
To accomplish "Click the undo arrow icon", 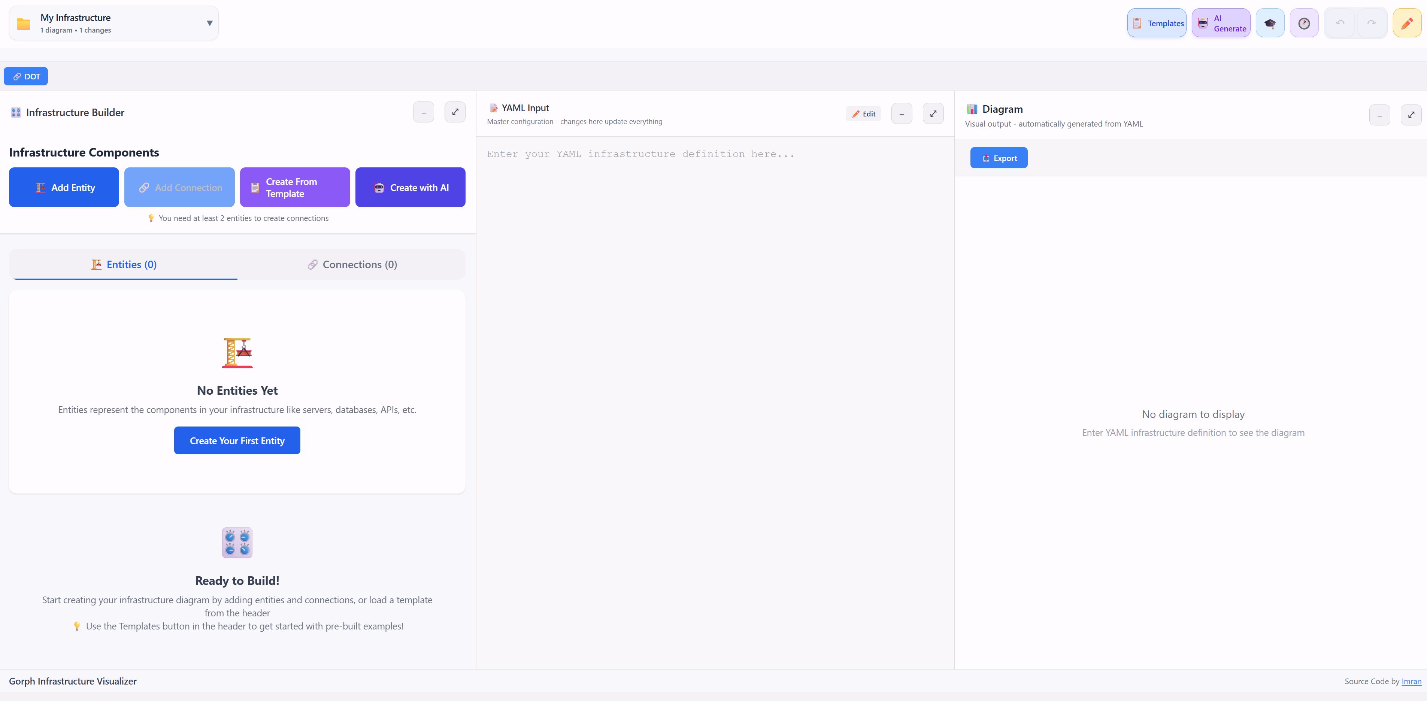I will pos(1340,23).
